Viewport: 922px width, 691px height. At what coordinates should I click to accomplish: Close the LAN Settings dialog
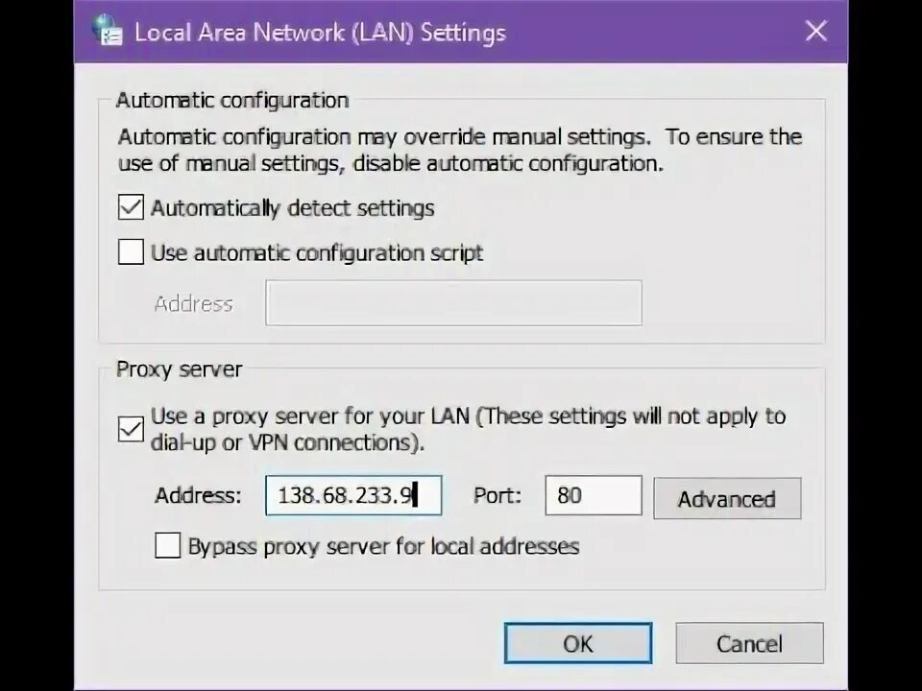[816, 31]
